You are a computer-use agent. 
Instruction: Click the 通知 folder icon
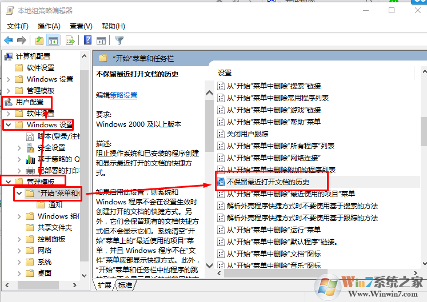point(41,204)
